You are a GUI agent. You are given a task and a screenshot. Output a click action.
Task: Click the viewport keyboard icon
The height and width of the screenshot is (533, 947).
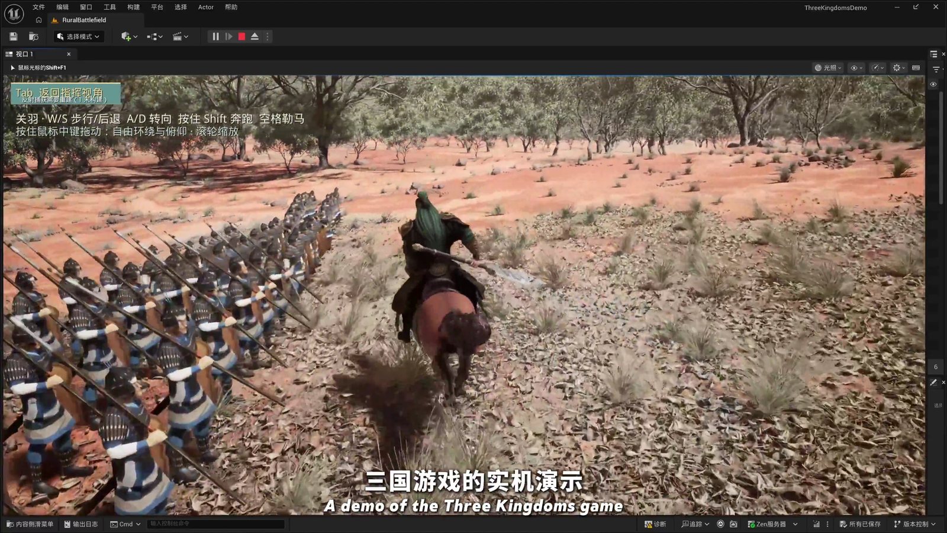[x=916, y=68]
